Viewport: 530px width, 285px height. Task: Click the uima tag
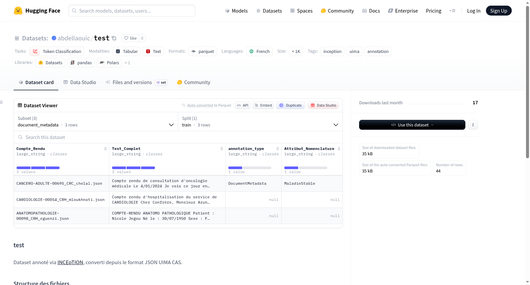pyautogui.click(x=354, y=51)
